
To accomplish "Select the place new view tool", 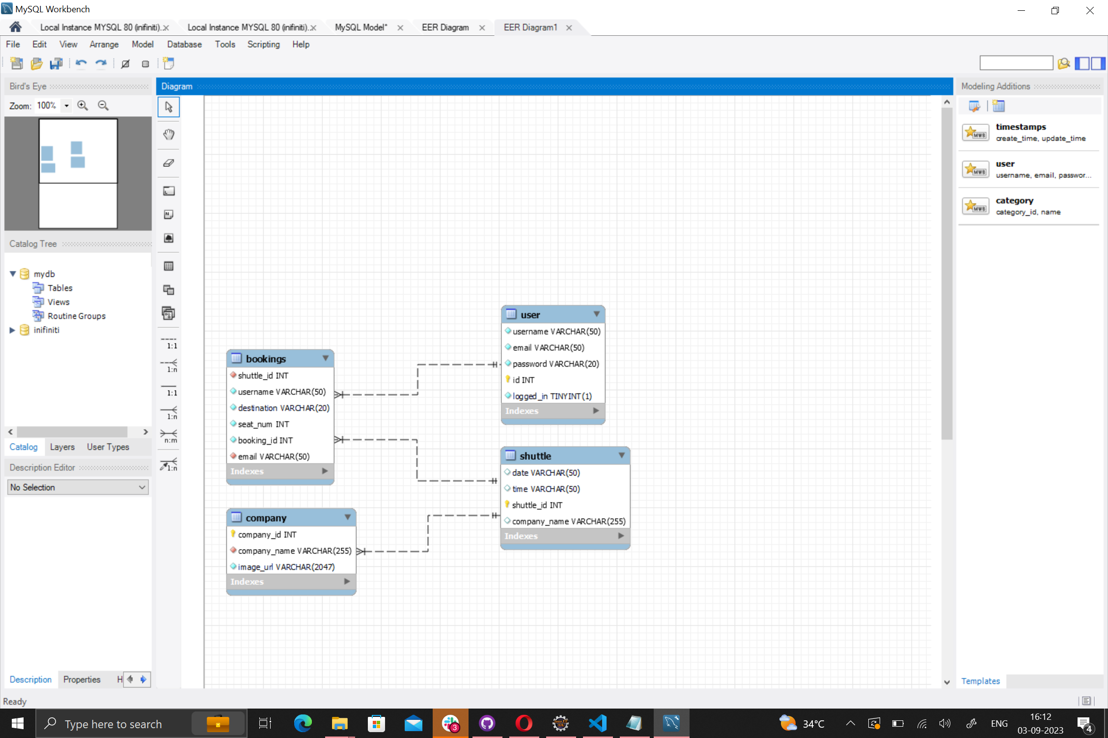I will click(168, 290).
